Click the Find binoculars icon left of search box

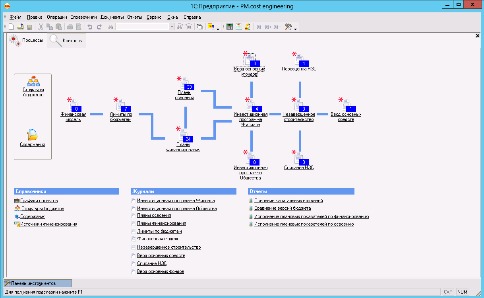coord(111,27)
